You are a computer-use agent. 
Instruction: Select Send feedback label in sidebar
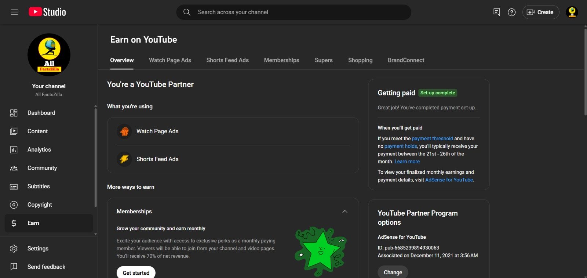point(46,267)
